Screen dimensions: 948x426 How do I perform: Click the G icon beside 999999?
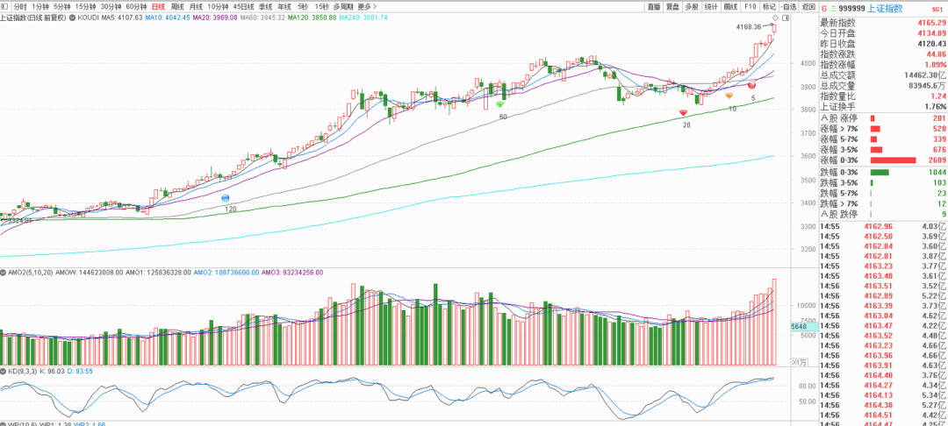click(x=823, y=9)
